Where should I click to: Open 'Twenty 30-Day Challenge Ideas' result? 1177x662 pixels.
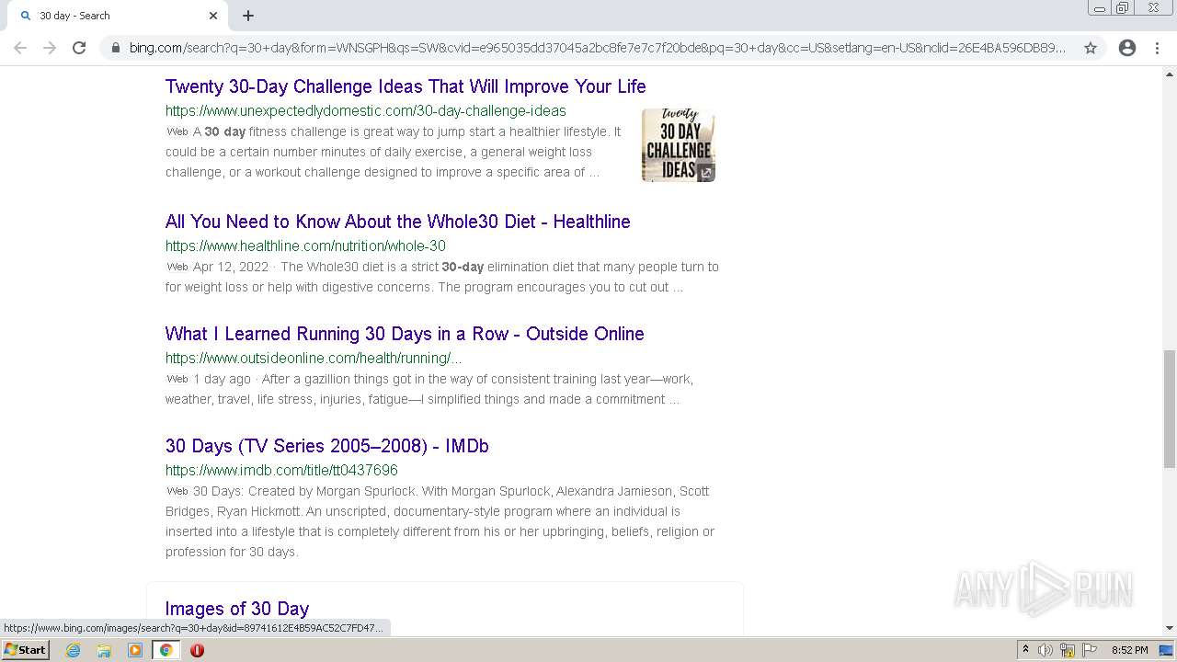click(406, 86)
